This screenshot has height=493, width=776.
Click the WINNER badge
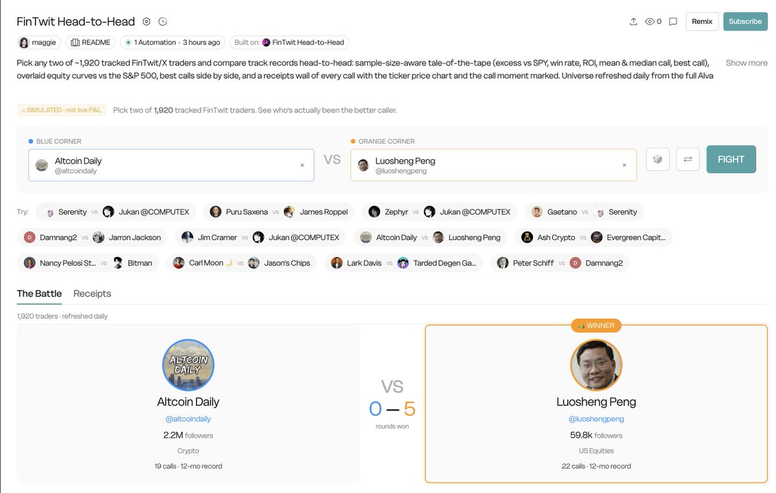coord(596,325)
